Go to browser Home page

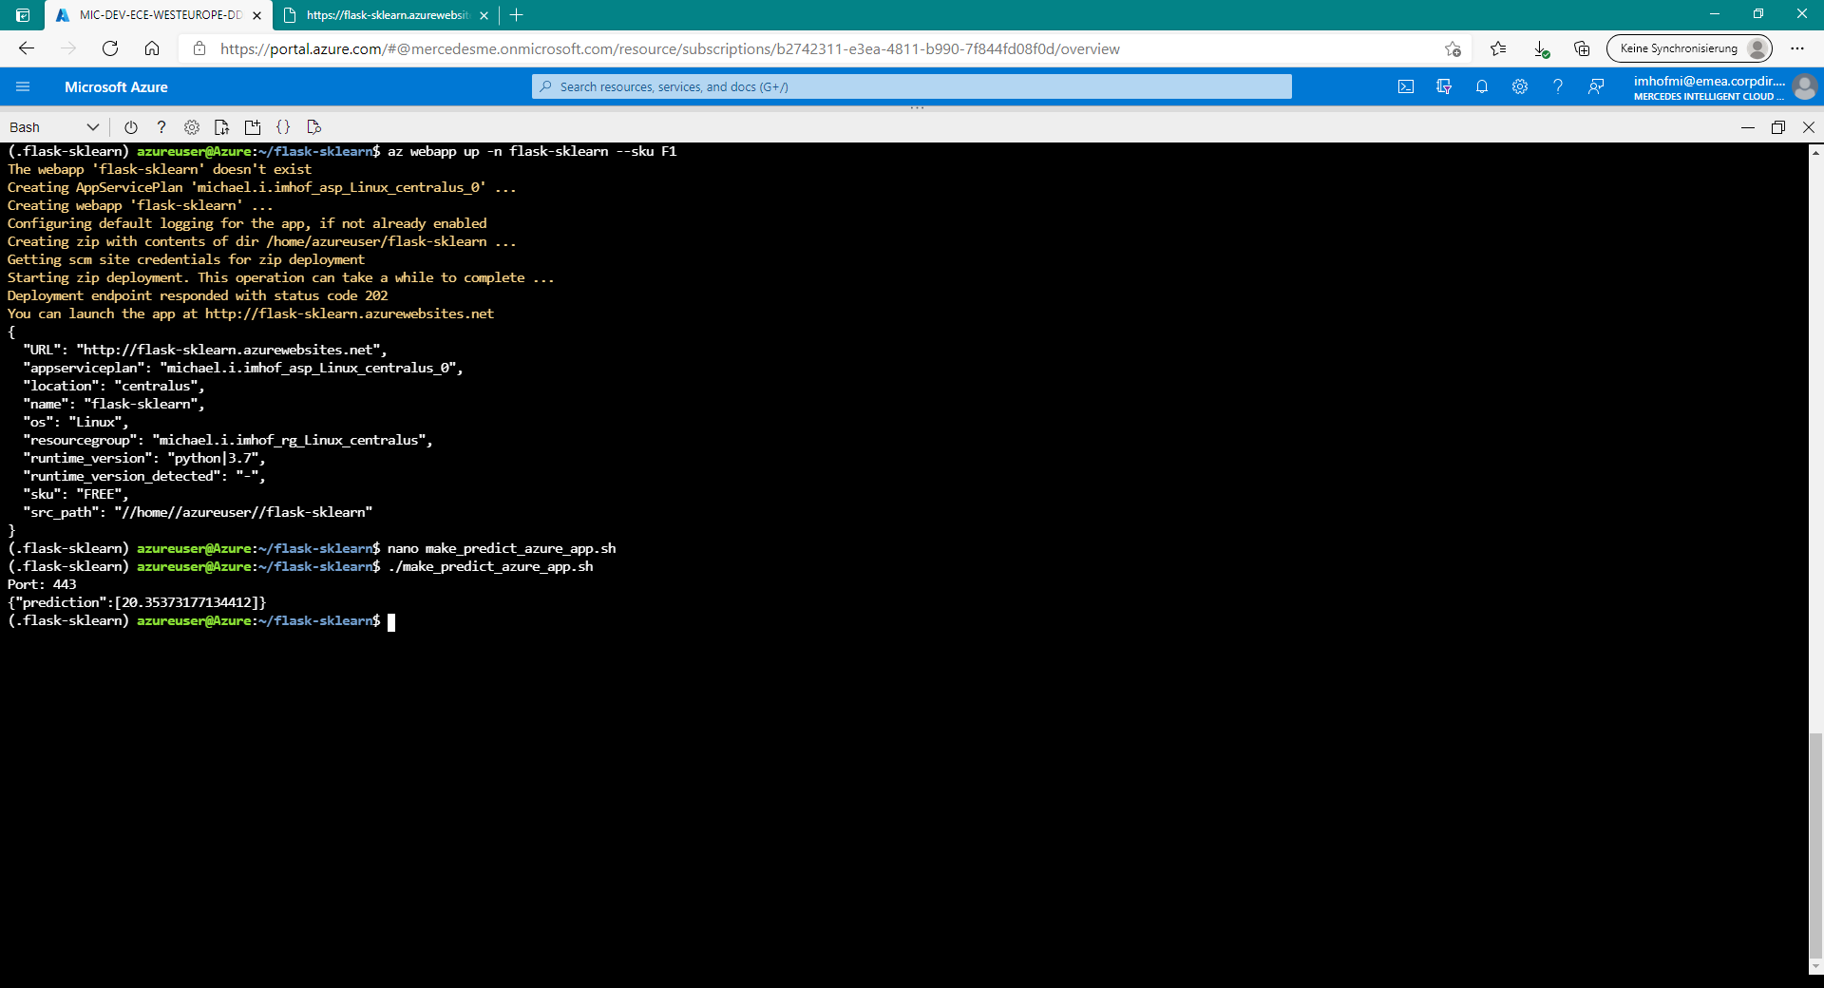[152, 48]
